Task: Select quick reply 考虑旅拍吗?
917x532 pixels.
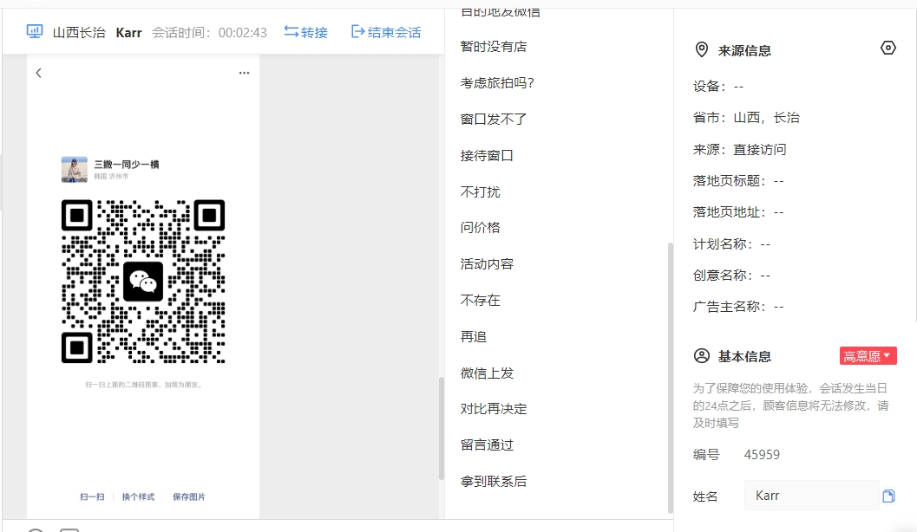Action: coord(497,83)
